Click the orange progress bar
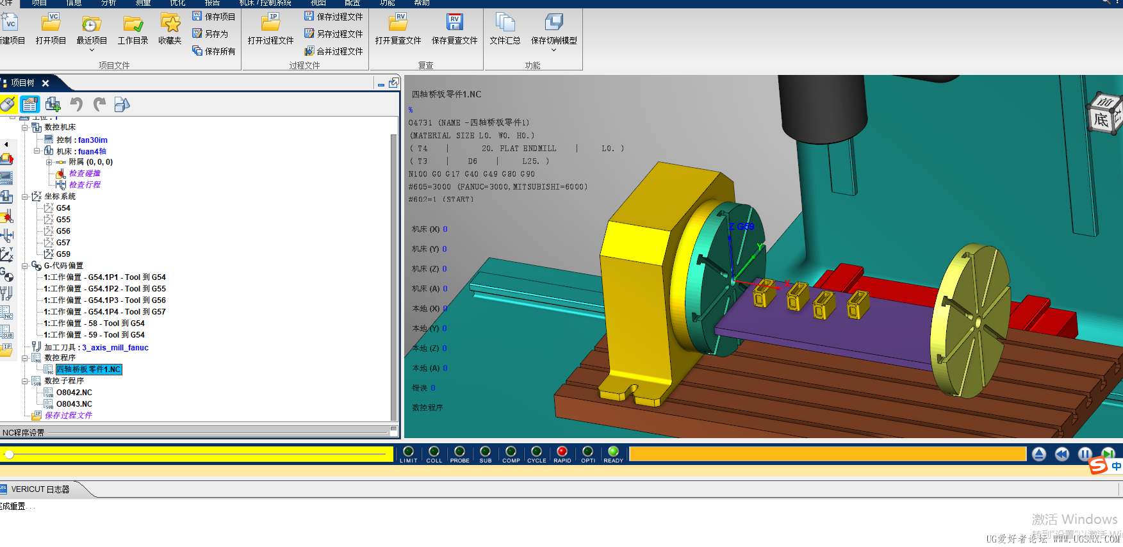This screenshot has height=547, width=1123. coord(828,454)
